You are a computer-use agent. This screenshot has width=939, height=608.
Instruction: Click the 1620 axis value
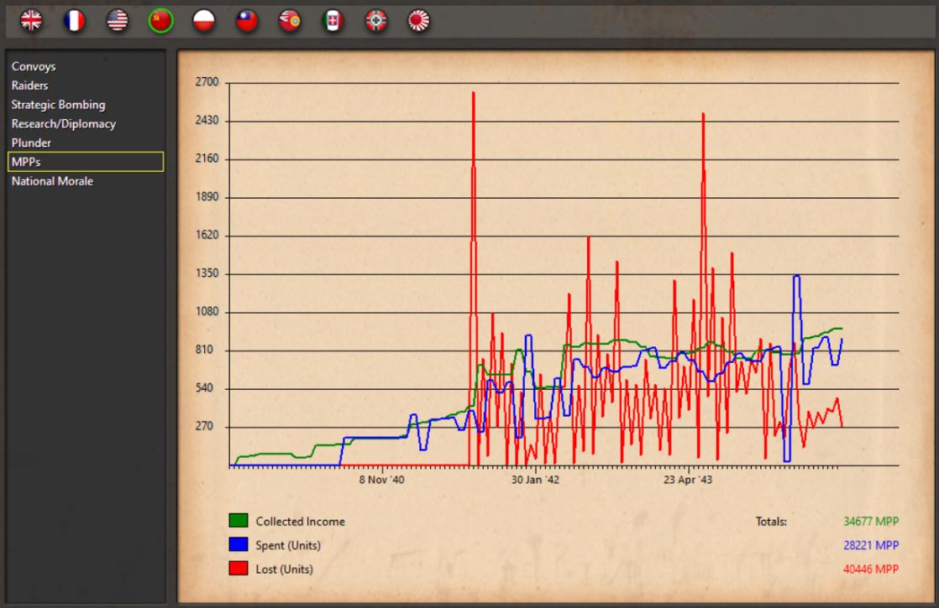[x=207, y=235]
